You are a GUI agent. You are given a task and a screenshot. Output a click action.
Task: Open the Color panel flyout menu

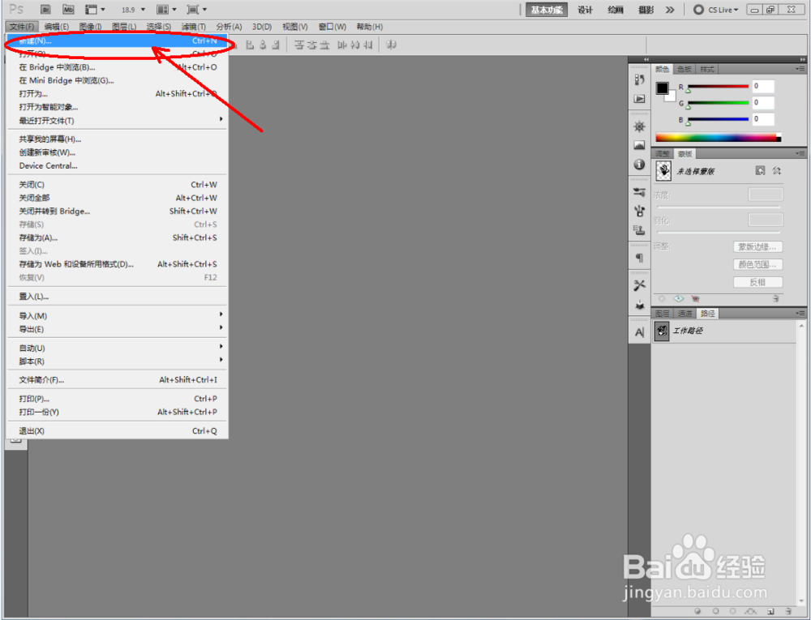(800, 69)
